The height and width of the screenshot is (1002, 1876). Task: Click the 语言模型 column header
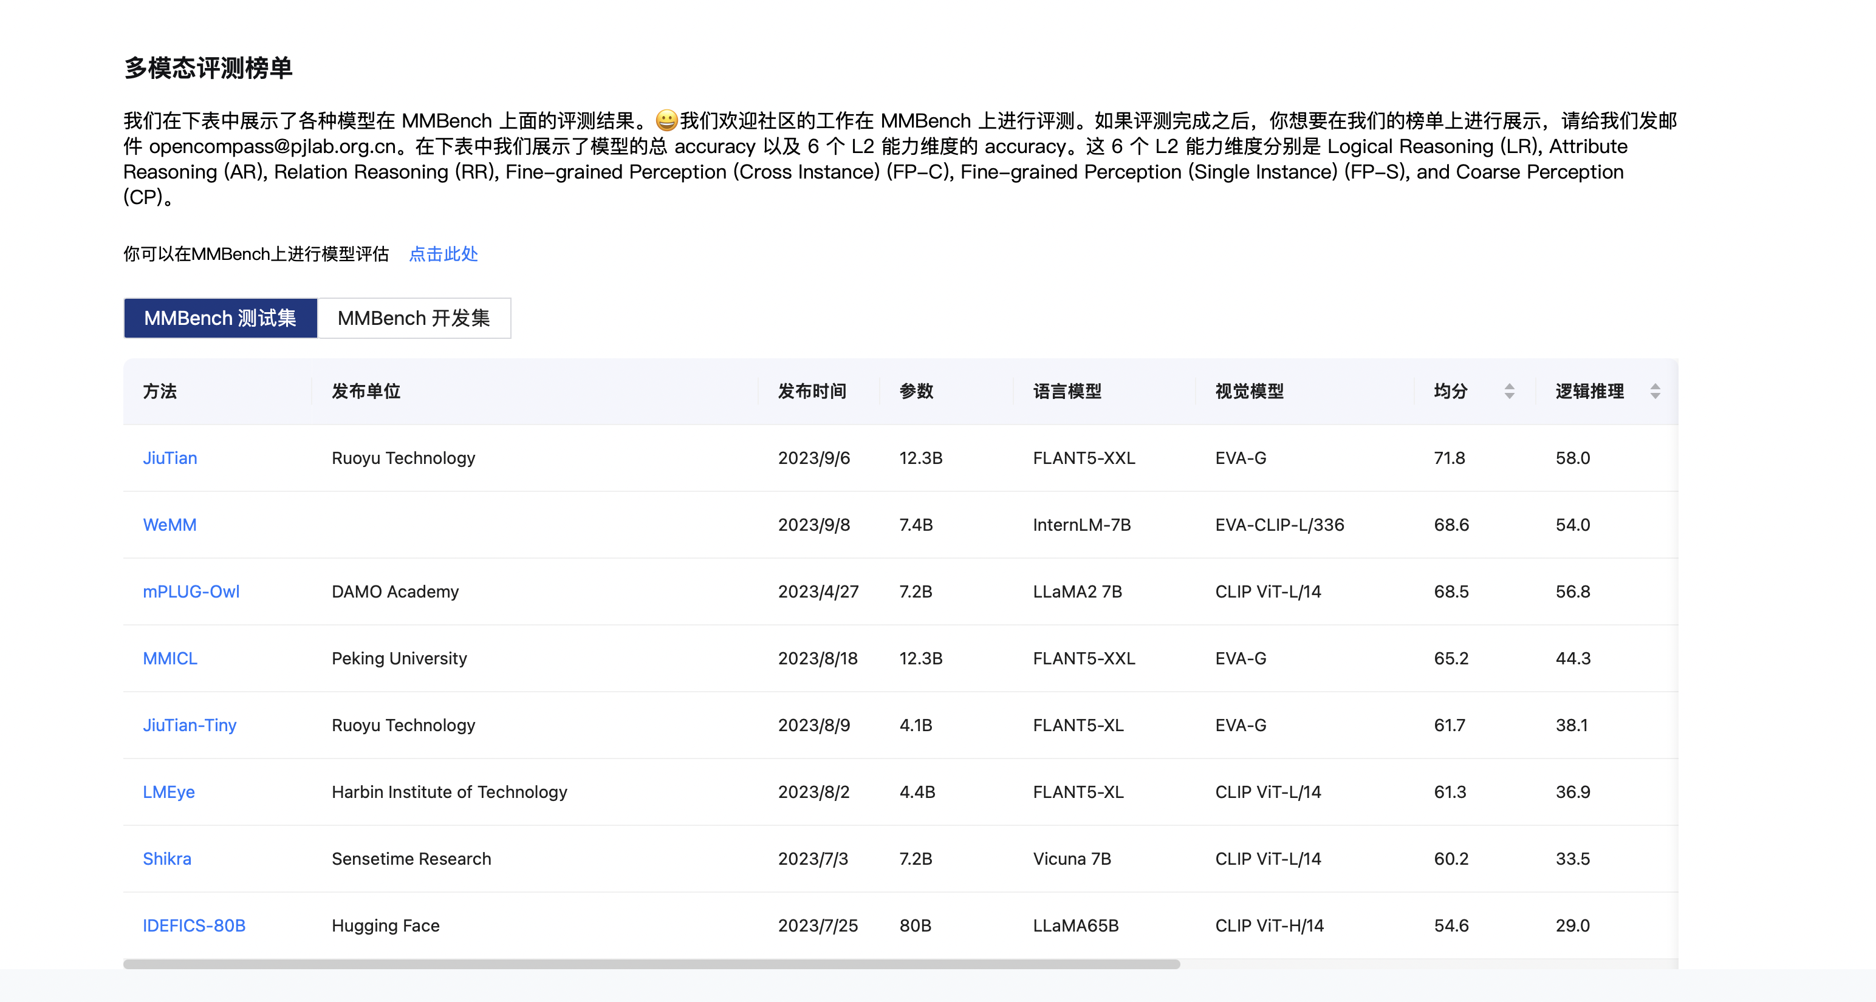(x=1067, y=391)
